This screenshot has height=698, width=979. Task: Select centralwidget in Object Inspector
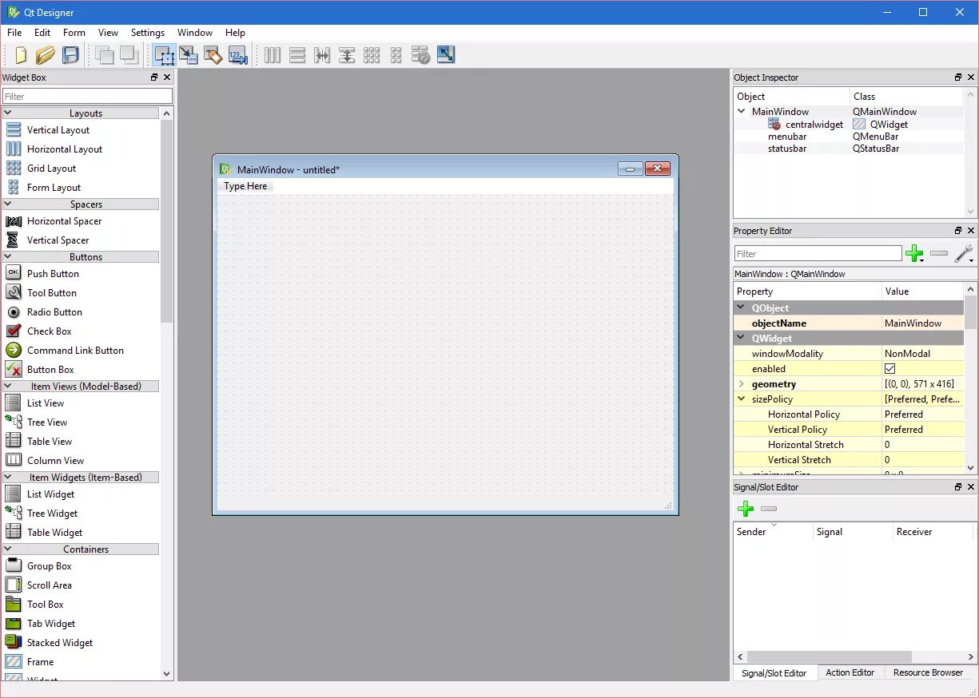coord(814,125)
